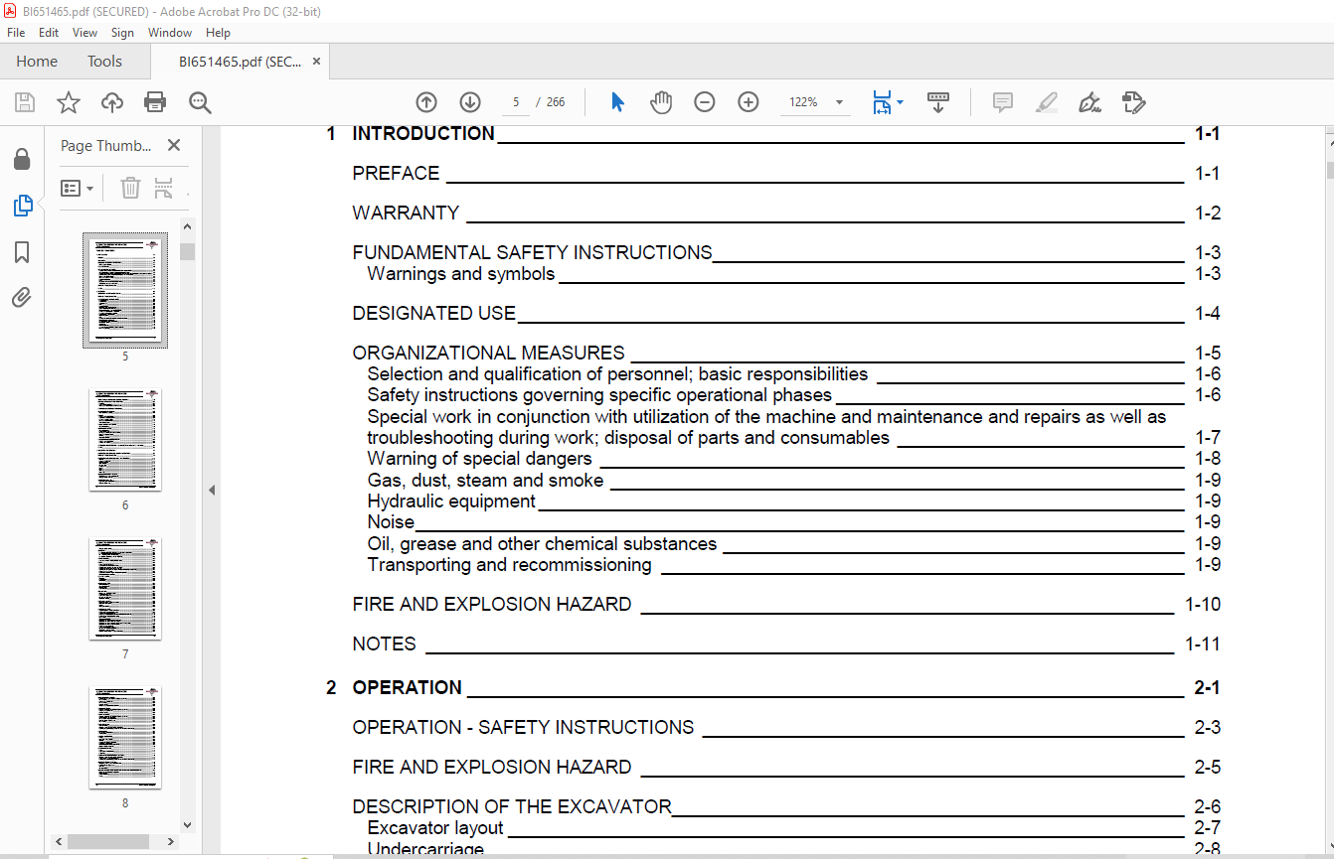This screenshot has height=859, width=1334.
Task: Zoom in with plus icon
Action: pos(749,102)
